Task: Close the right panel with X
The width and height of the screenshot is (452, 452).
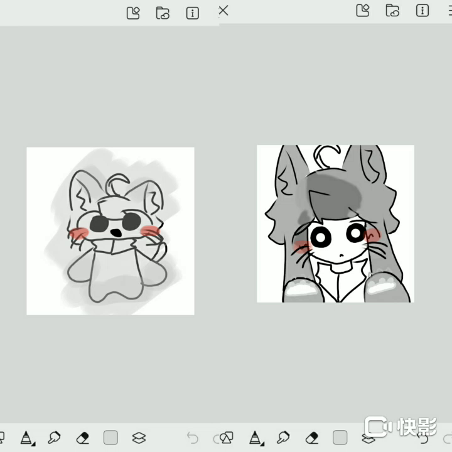Action: pyautogui.click(x=223, y=10)
